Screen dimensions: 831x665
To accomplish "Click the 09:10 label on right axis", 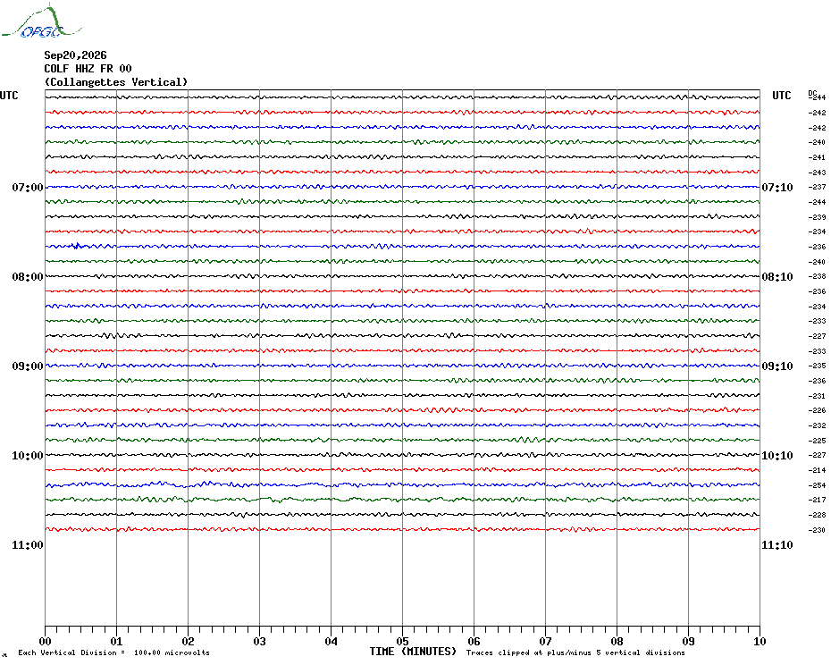I will point(777,366).
